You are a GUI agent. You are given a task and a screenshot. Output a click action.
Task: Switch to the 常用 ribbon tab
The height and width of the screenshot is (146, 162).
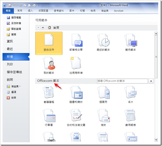[x=20, y=11]
